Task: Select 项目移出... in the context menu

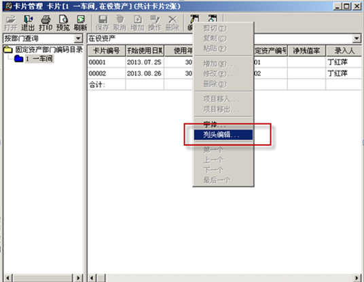Action: click(223, 109)
